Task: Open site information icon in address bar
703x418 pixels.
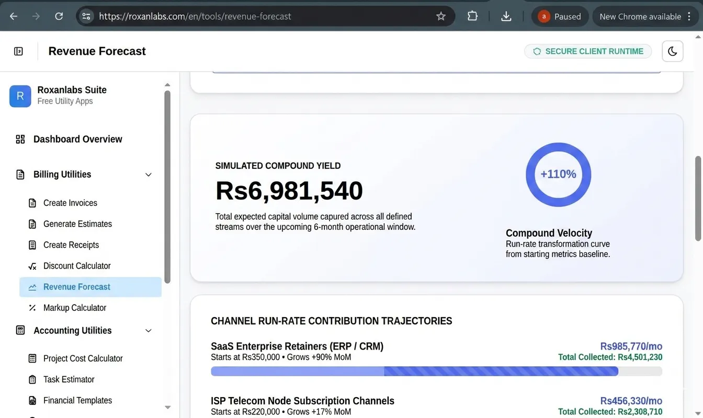Action: 87,16
